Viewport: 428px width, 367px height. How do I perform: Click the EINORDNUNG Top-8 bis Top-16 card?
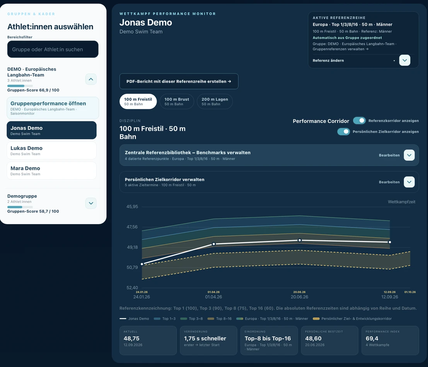(269, 341)
